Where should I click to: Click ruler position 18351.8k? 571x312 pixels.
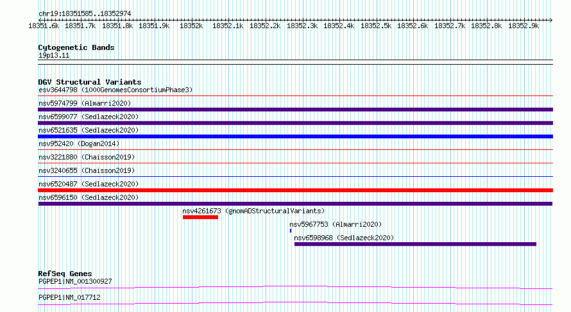point(117,26)
